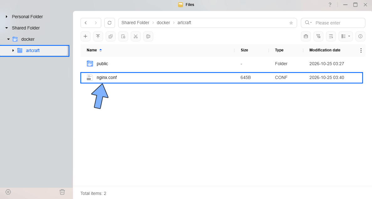Image resolution: width=372 pixels, height=199 pixels.
Task: Open the recycle bin trash icon
Action: [x=62, y=192]
